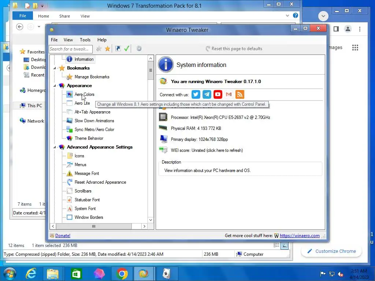
Task: Open the YouTube link icon
Action: coord(218,94)
